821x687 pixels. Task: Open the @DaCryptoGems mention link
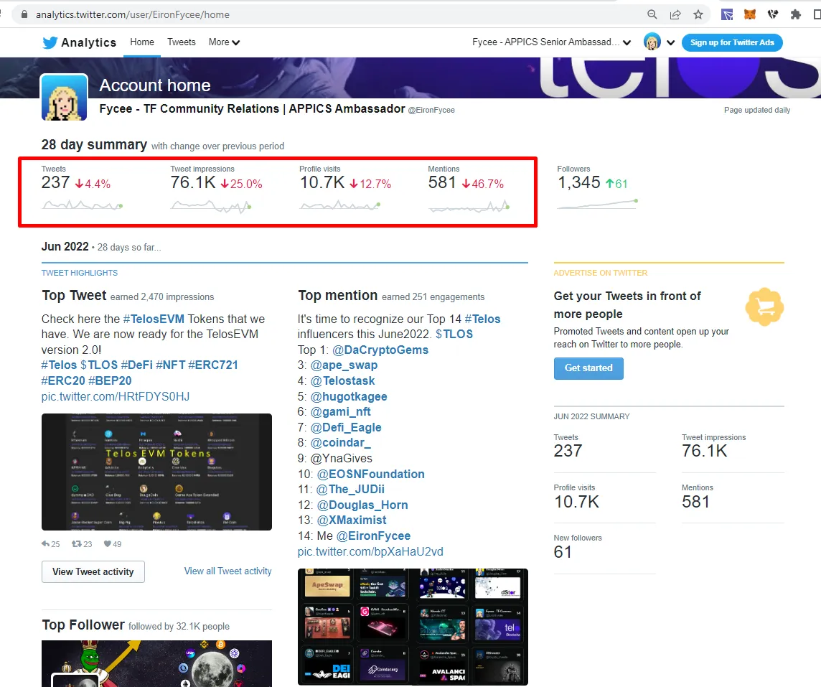point(380,350)
